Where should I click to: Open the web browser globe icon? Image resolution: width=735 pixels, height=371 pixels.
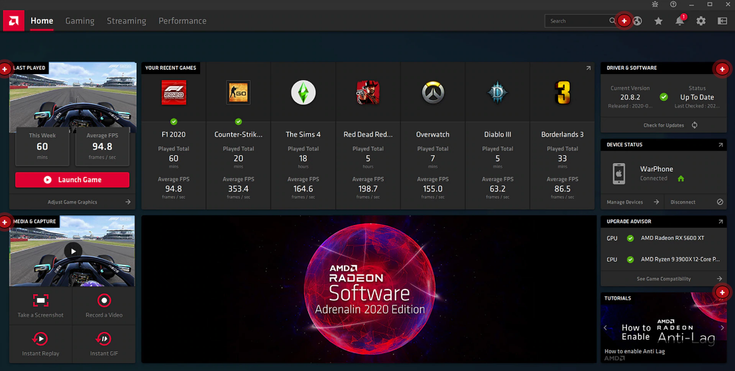coord(638,21)
